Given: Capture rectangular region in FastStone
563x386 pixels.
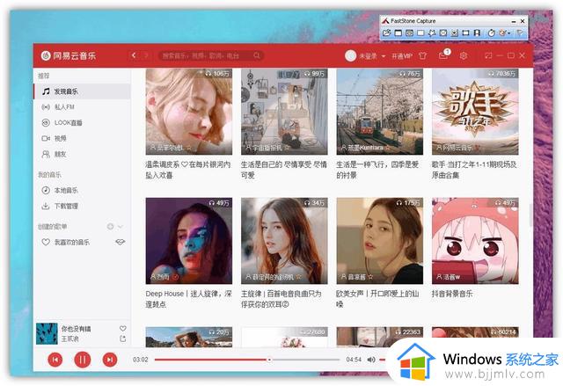Looking at the screenshot, I should click(x=420, y=33).
